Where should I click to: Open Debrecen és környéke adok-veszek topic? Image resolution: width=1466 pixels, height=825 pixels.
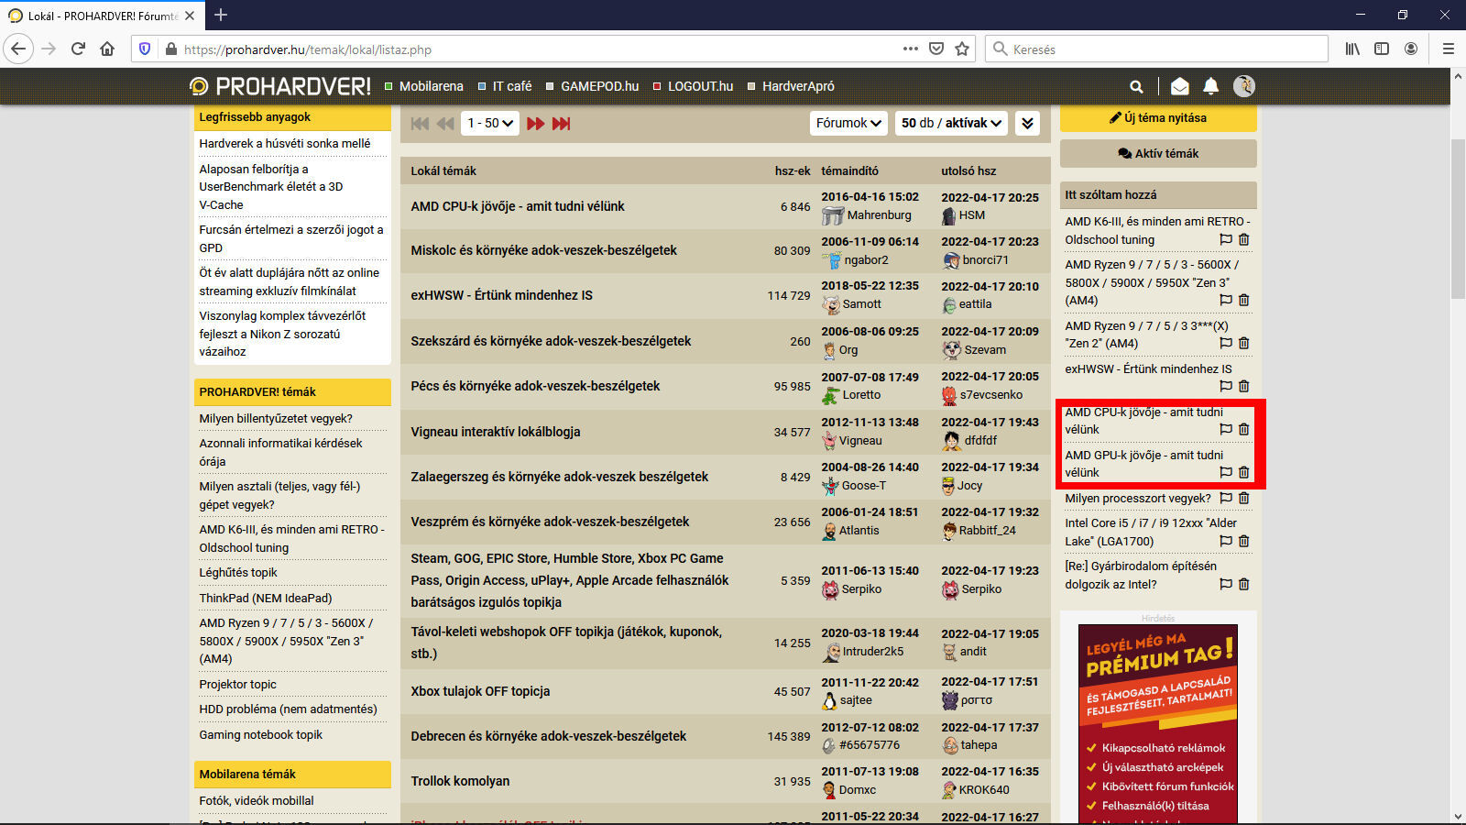[548, 736]
